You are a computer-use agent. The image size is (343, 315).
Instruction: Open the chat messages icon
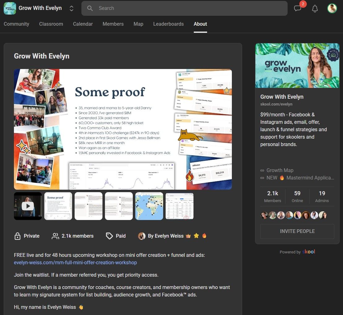coord(297,9)
